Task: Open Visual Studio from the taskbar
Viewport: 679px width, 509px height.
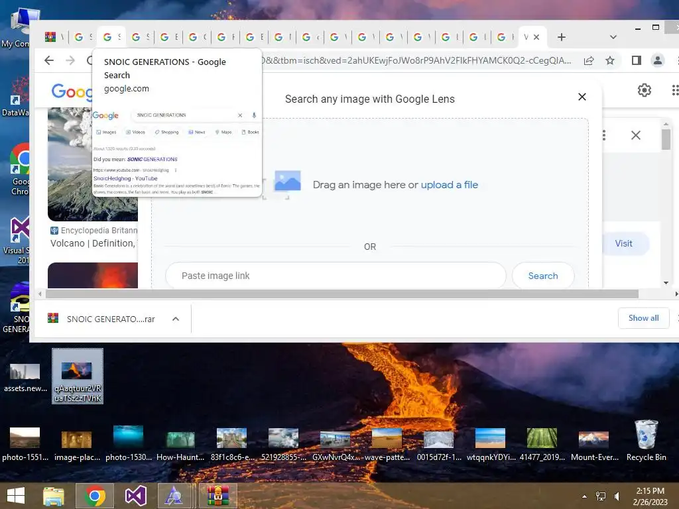Action: click(x=135, y=496)
